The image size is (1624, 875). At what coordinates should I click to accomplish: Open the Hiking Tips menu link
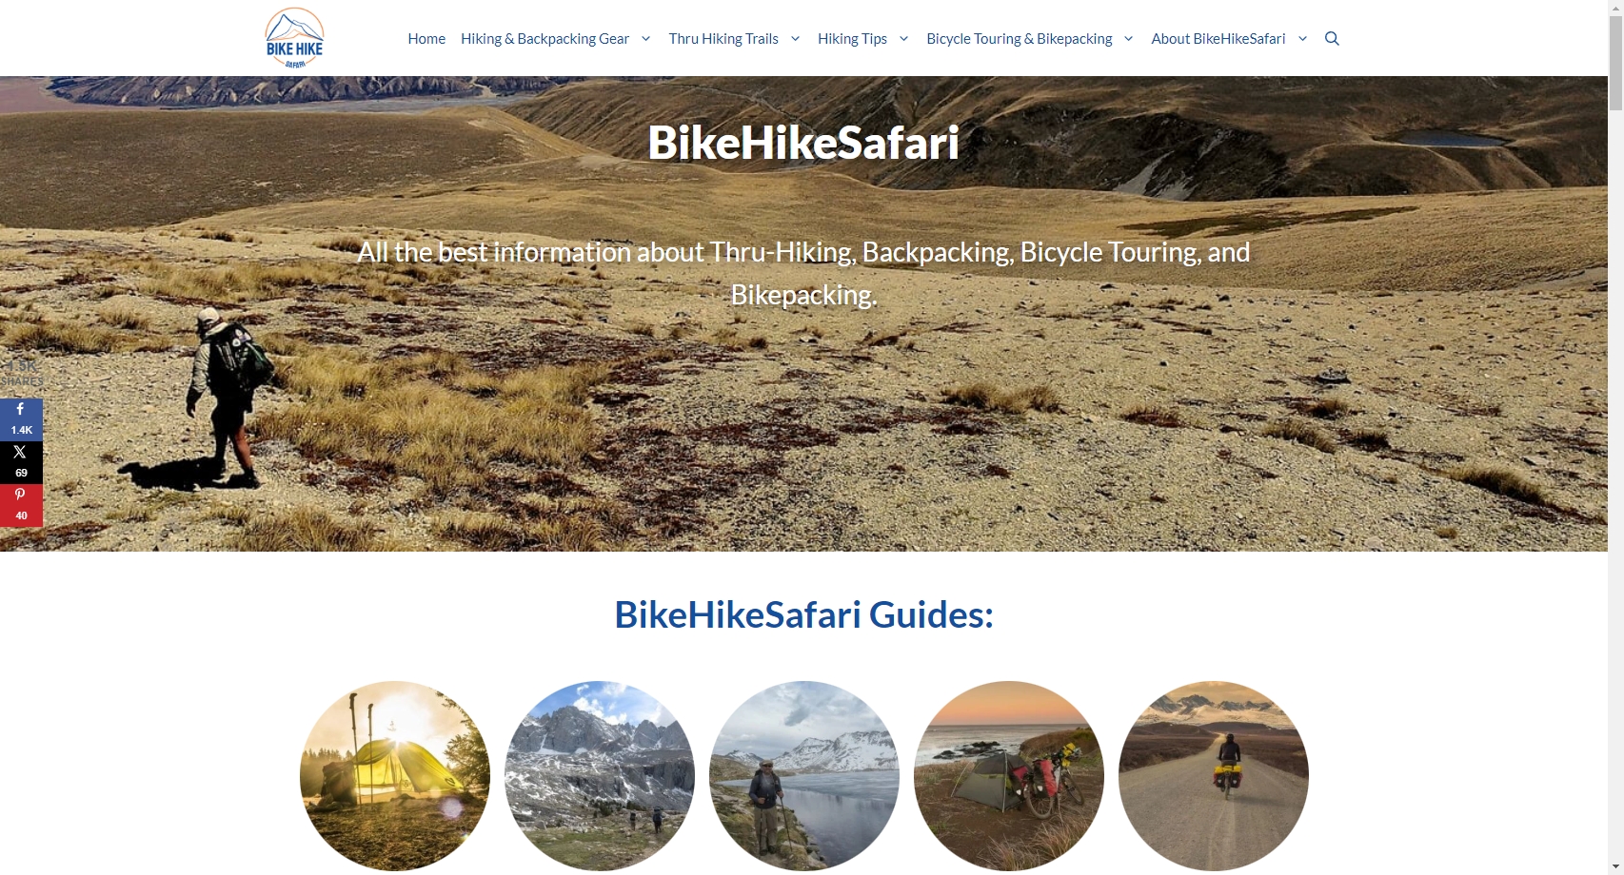(852, 39)
